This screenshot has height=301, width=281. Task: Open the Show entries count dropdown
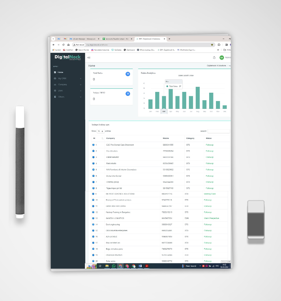tap(101, 131)
